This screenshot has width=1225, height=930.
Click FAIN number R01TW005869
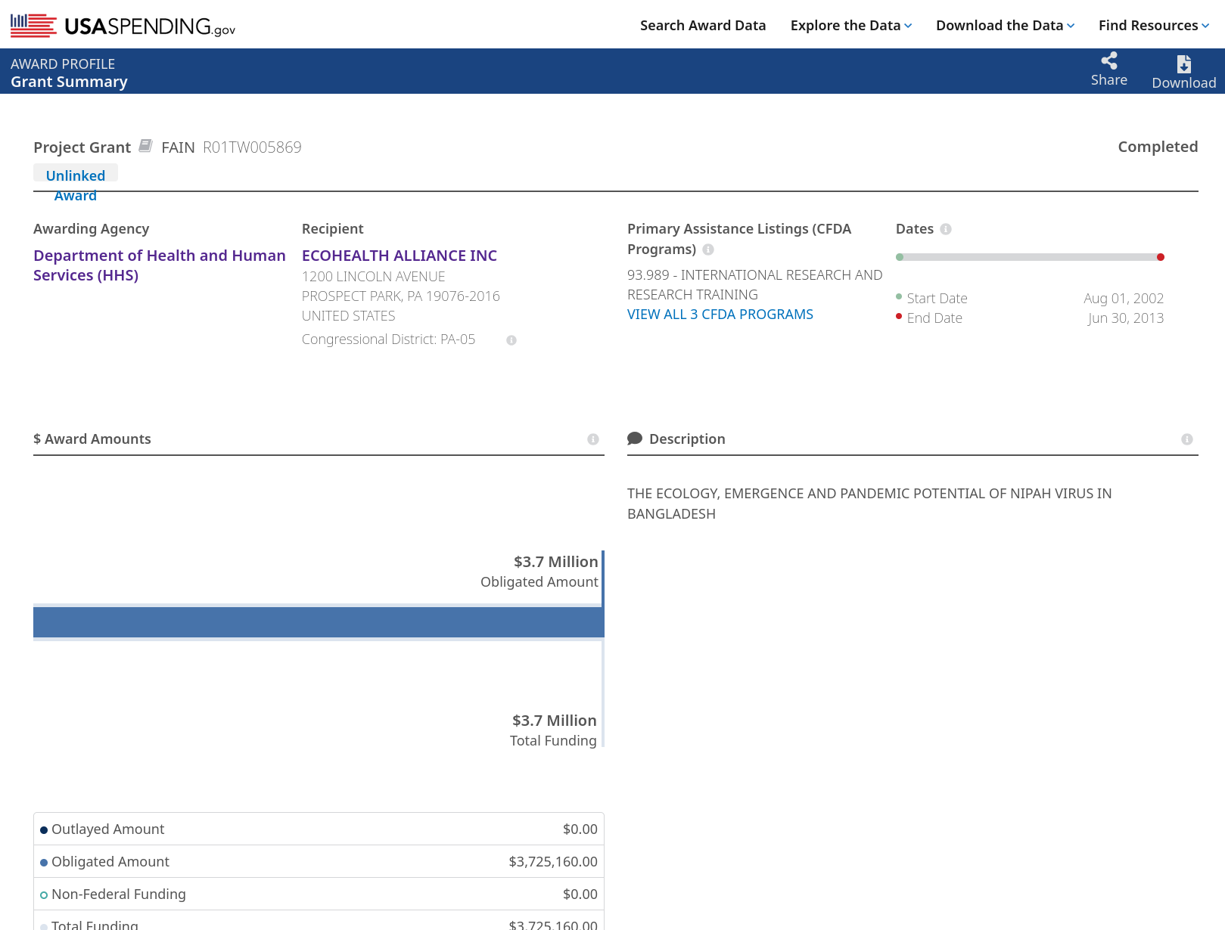coord(252,147)
